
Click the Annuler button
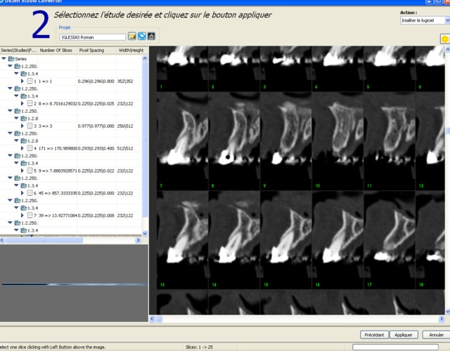[436, 335]
